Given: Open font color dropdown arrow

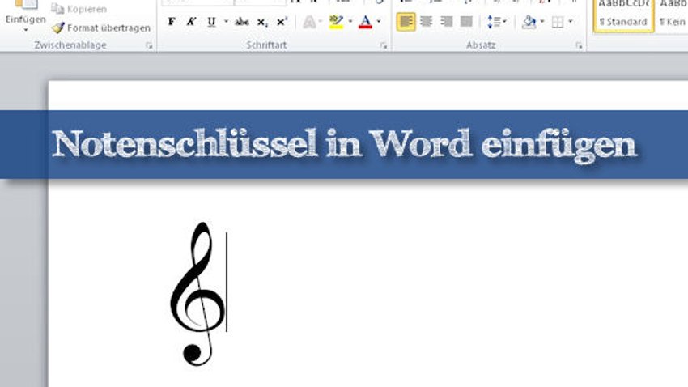Looking at the screenshot, I should [379, 22].
